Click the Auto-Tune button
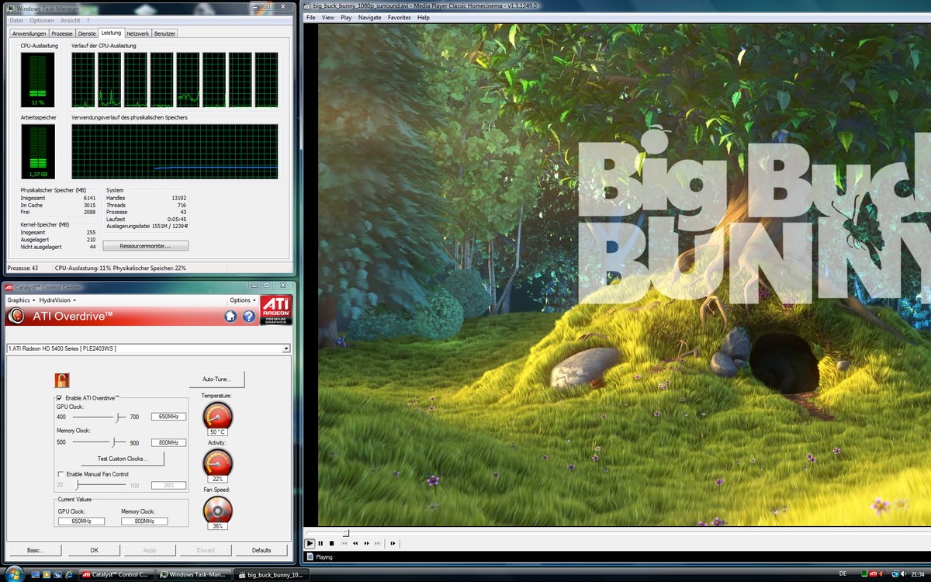 pyautogui.click(x=217, y=379)
